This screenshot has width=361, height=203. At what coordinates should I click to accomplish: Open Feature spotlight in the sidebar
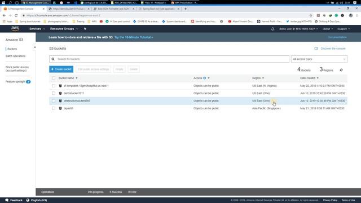17,82
